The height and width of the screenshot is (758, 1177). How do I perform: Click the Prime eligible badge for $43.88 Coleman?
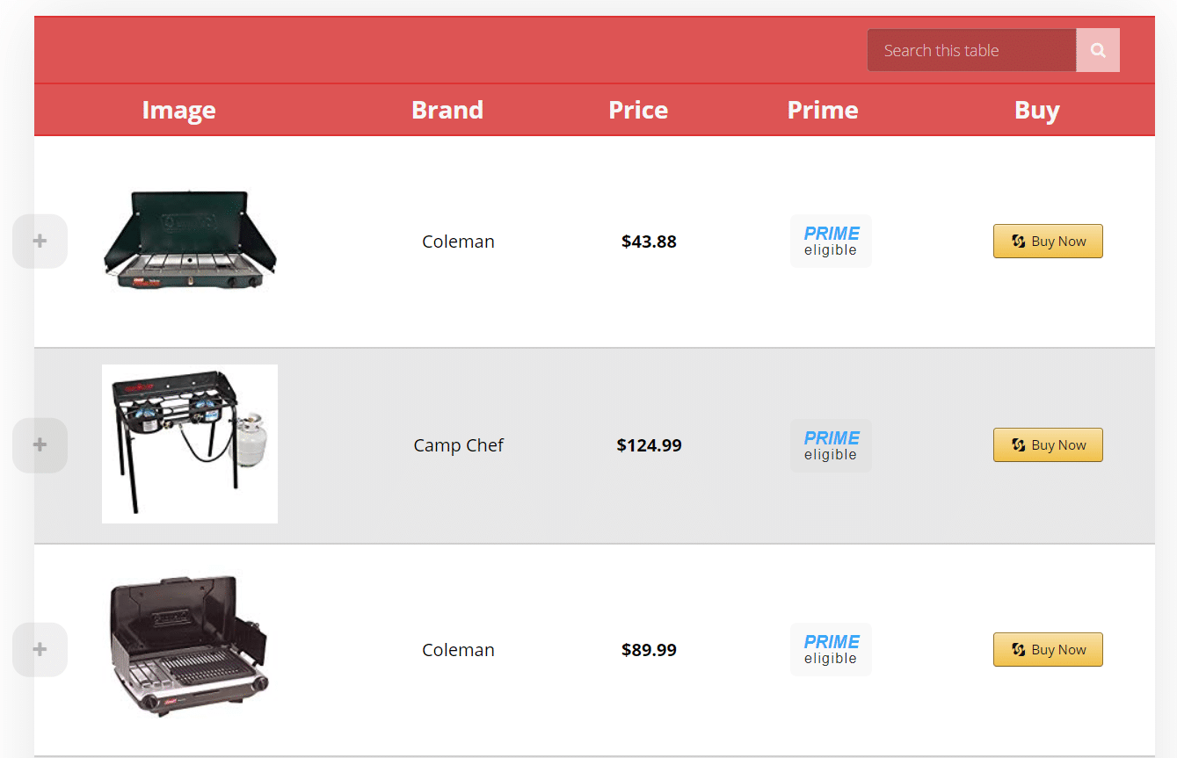click(831, 242)
